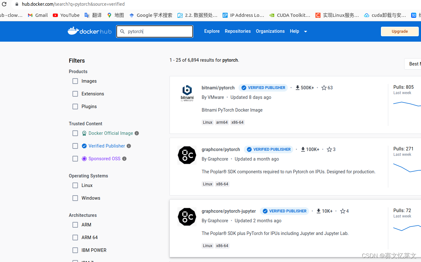This screenshot has height=262, width=421.
Task: Click the 'Bitnami PyTorch Docker Image' description
Action: coord(232,110)
